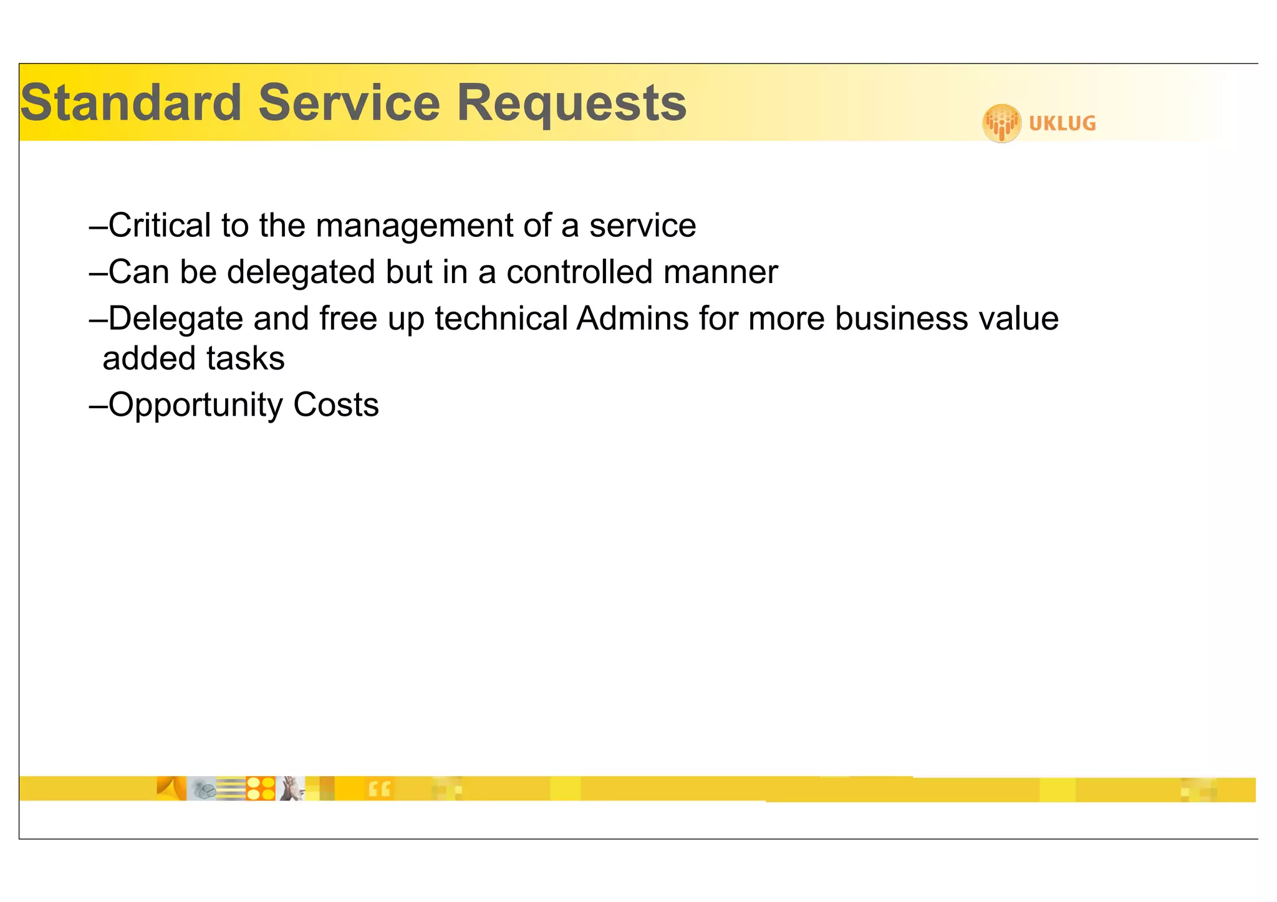Click the 'Delegate and free up technical Admins' line

tap(574, 319)
